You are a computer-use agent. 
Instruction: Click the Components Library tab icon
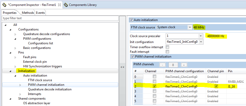pyautogui.click(x=66, y=5)
